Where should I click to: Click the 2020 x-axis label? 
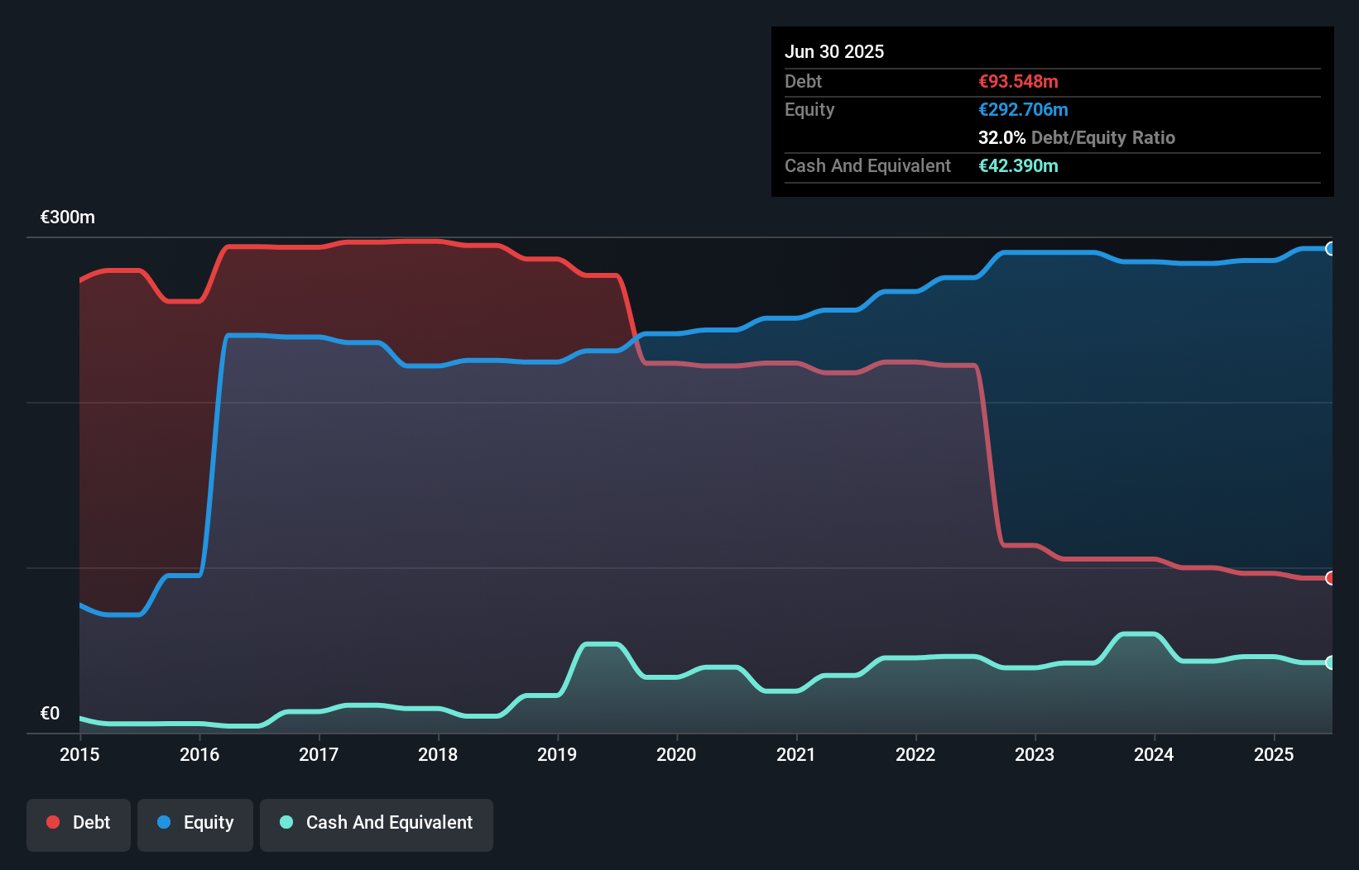point(676,754)
